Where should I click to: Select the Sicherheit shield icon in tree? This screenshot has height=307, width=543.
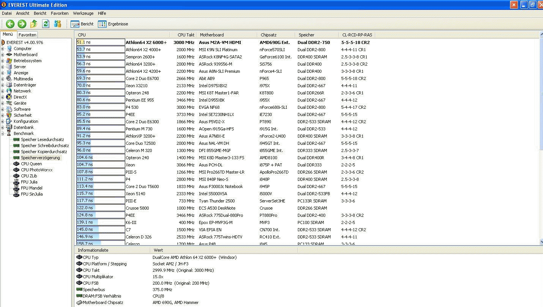pos(9,115)
